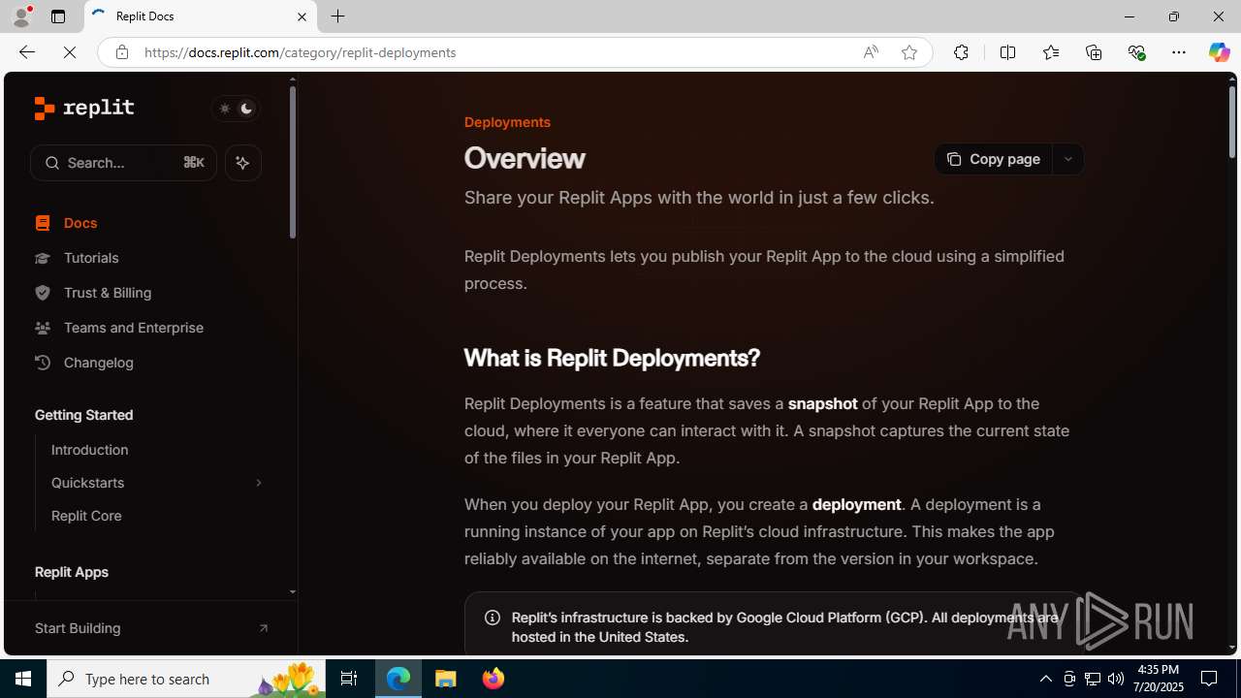Open Firefox from taskbar
Screen dimensions: 1241x698
(x=493, y=679)
